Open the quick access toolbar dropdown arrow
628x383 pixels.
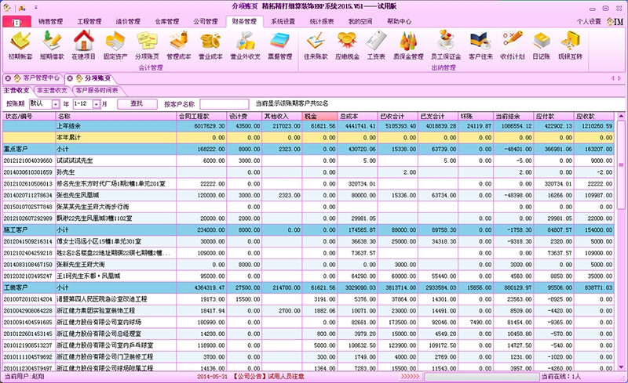click(35, 7)
